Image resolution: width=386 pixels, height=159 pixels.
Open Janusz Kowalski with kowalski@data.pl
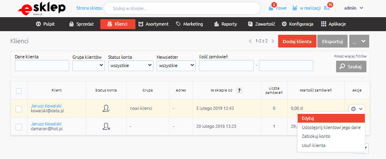click(46, 106)
